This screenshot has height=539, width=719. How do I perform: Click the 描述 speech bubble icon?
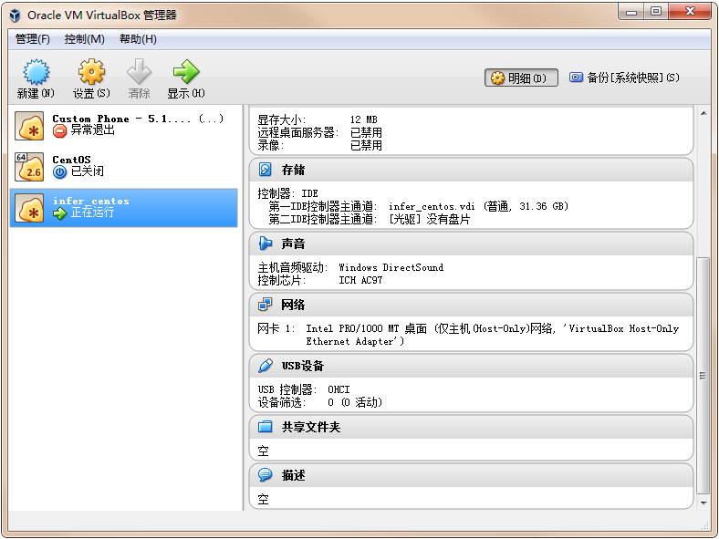click(265, 475)
